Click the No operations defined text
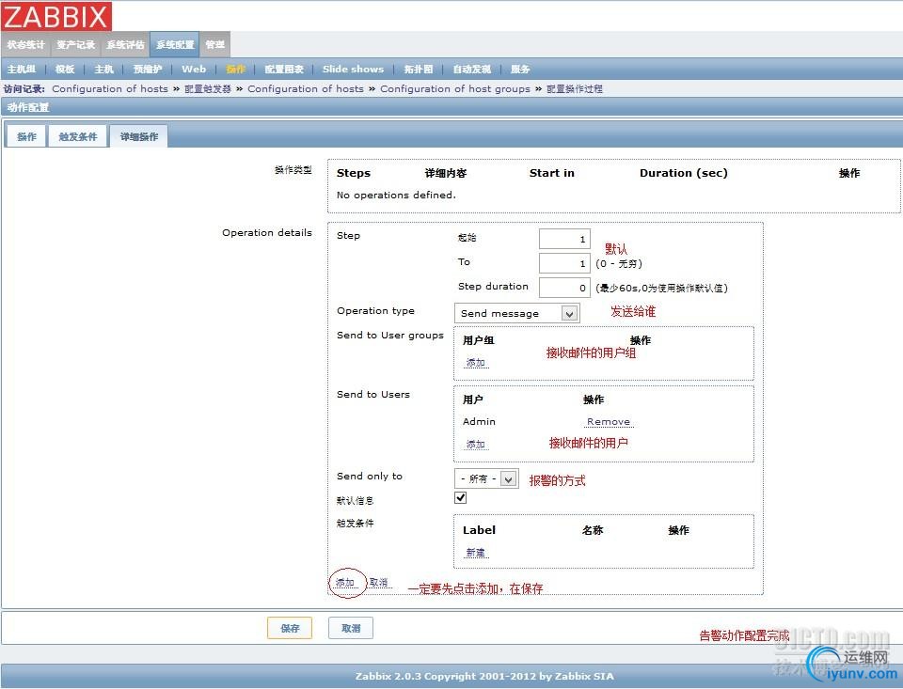This screenshot has width=903, height=689. (x=396, y=196)
